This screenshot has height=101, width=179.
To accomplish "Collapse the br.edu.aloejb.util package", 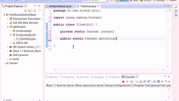I will click(x=11, y=35).
